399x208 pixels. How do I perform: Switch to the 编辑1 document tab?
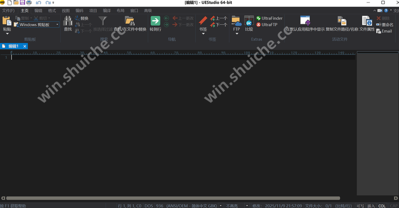[13, 46]
